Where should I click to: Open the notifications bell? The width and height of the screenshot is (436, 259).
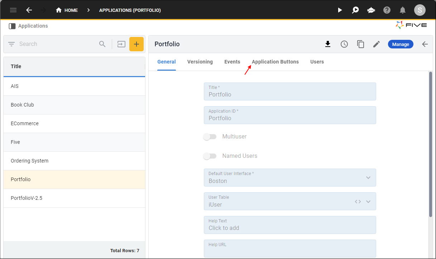coord(402,10)
